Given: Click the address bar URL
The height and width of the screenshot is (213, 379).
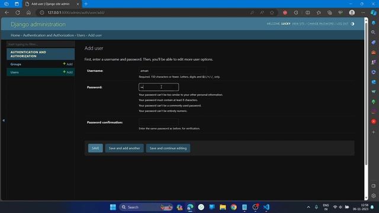Looking at the screenshot, I should click(x=76, y=12).
